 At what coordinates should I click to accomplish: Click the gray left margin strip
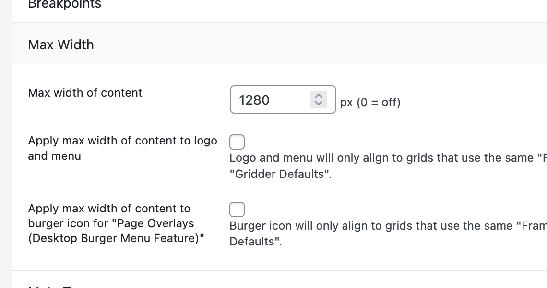6,144
